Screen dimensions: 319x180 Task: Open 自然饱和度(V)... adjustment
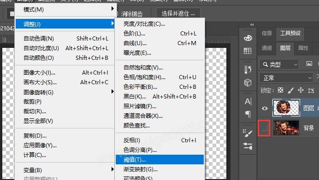[x=159, y=68]
